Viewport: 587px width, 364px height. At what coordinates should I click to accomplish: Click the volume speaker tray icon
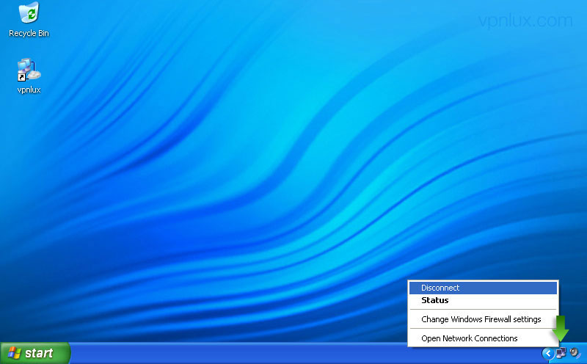575,353
